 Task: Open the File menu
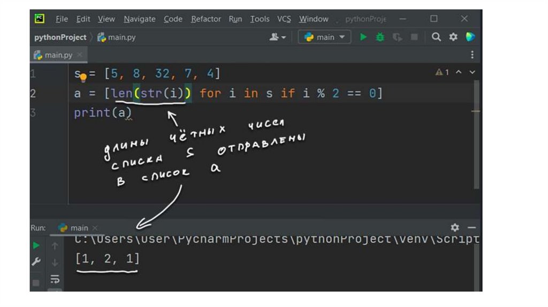pyautogui.click(x=62, y=19)
